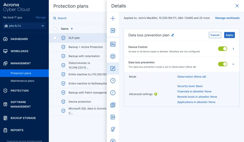Expand the Device Control section chevron
244x142 pixels.
click(x=233, y=49)
